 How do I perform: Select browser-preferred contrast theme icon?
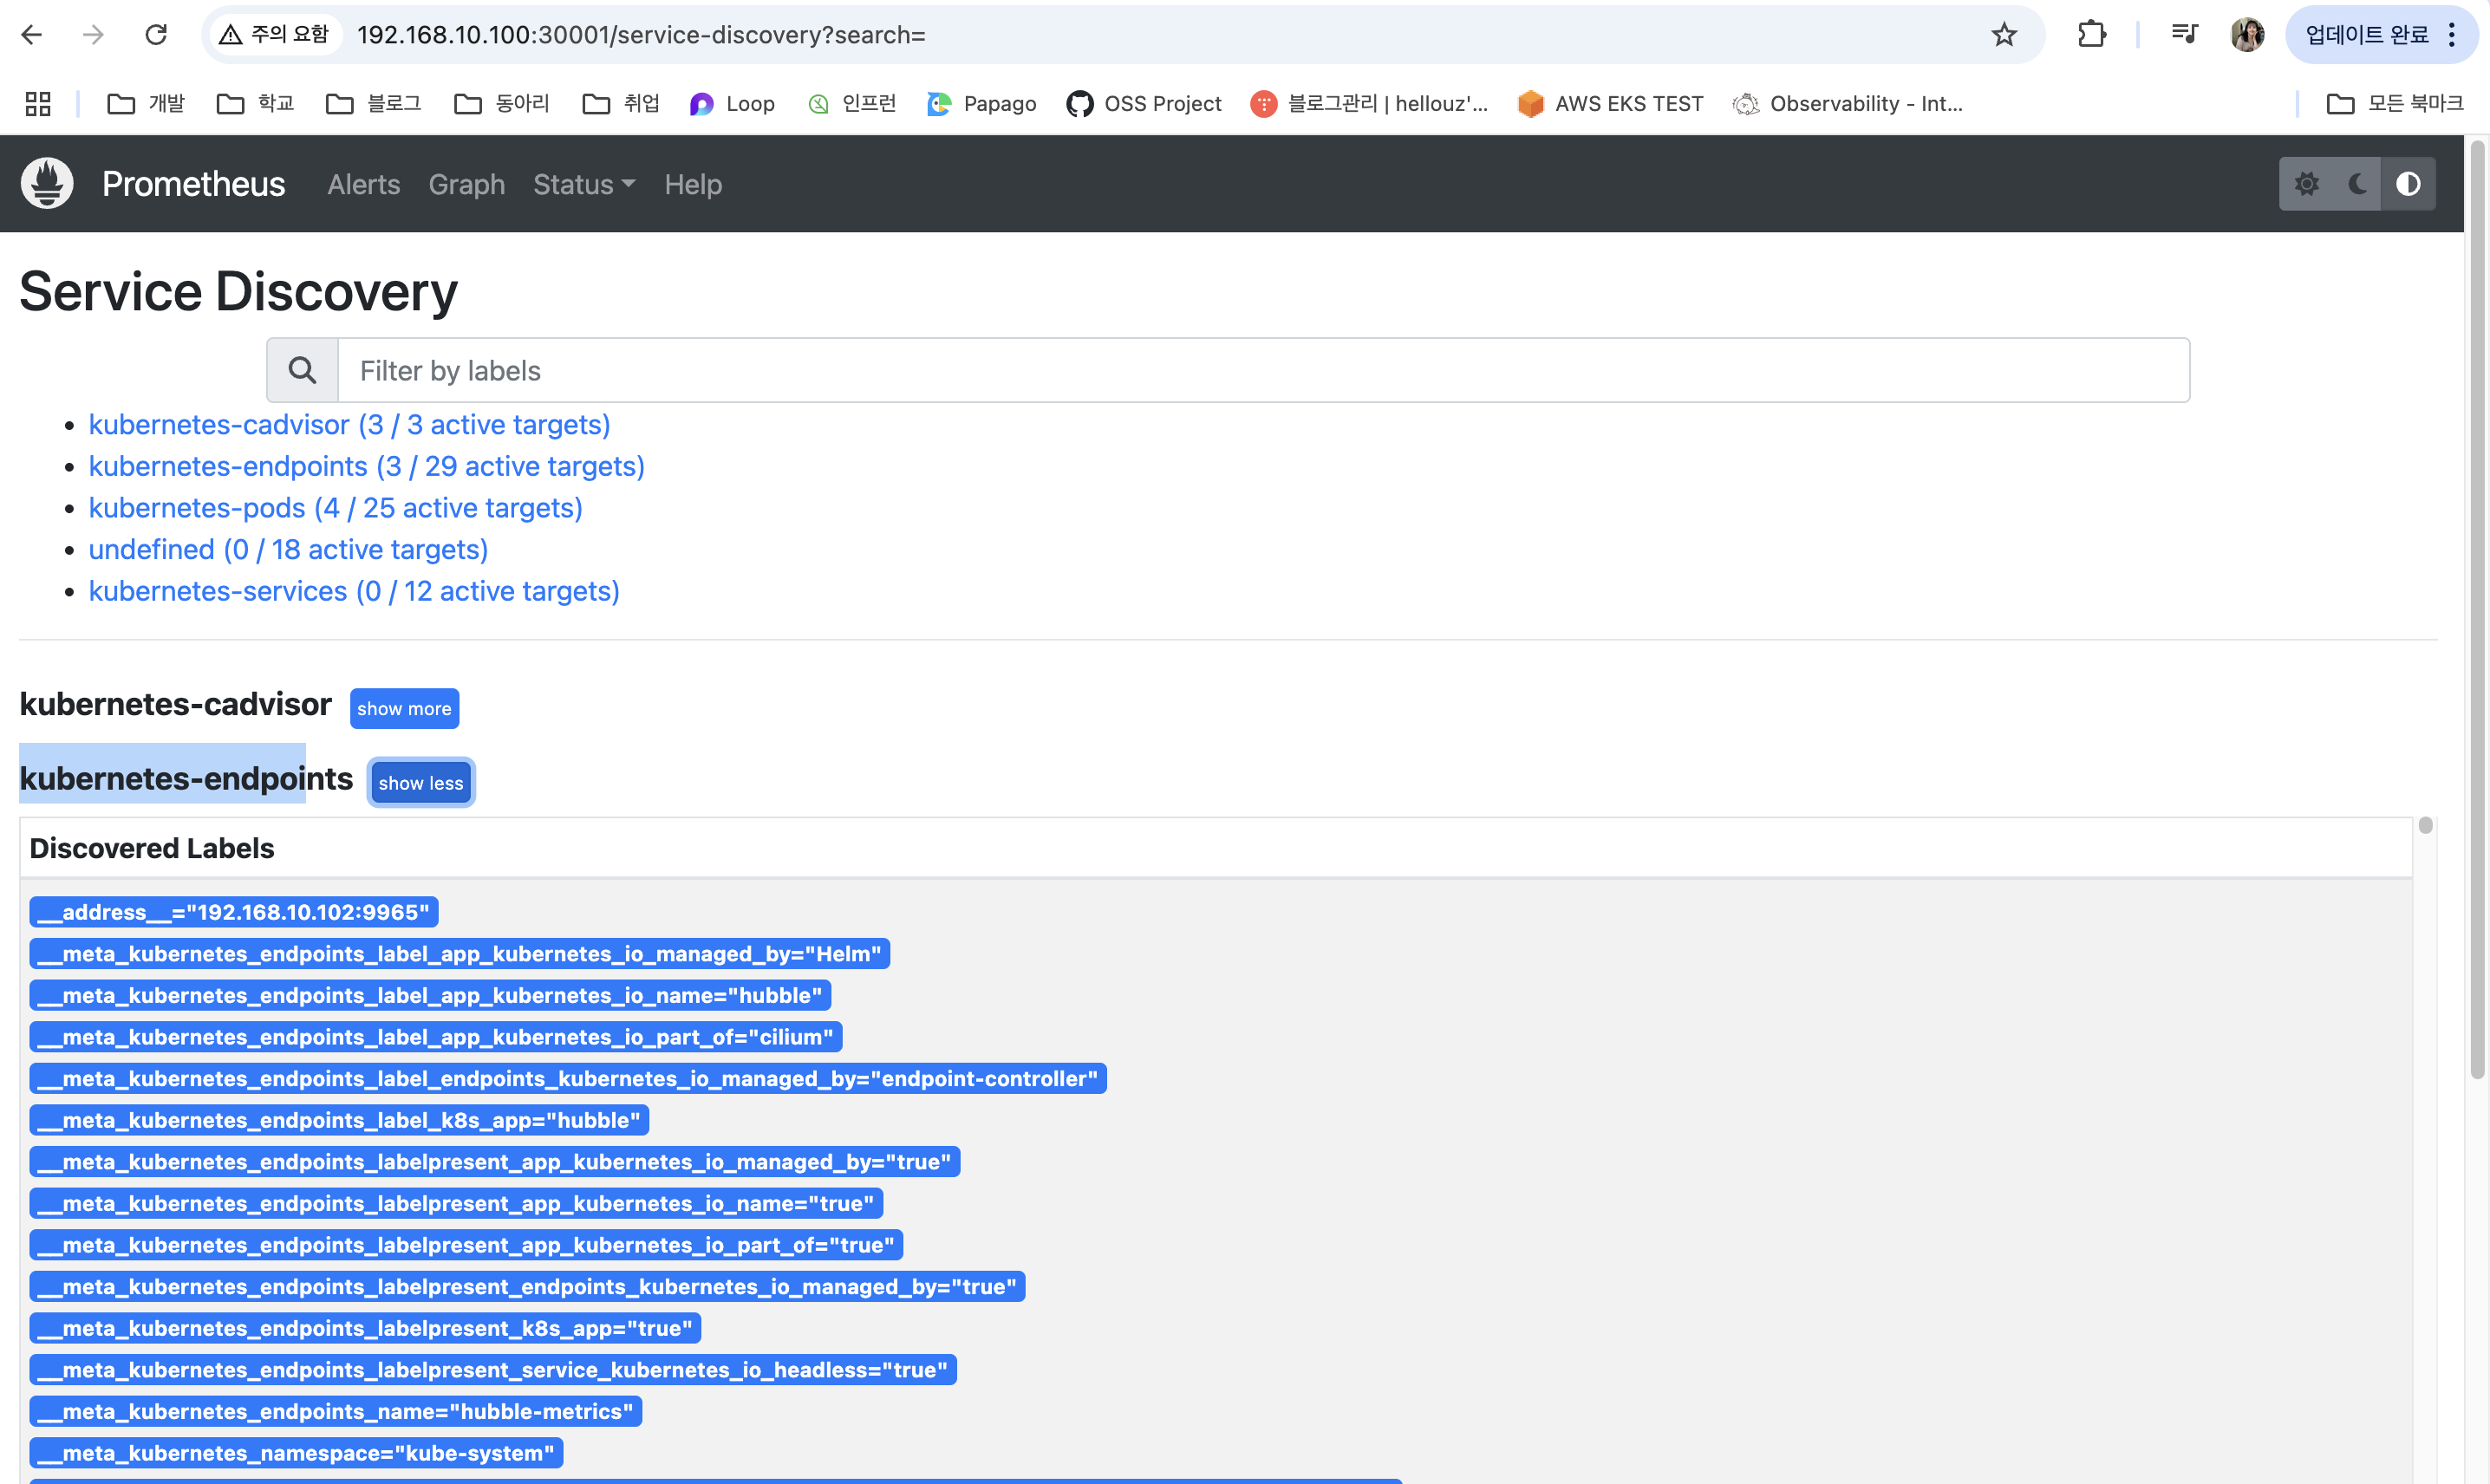(x=2408, y=184)
